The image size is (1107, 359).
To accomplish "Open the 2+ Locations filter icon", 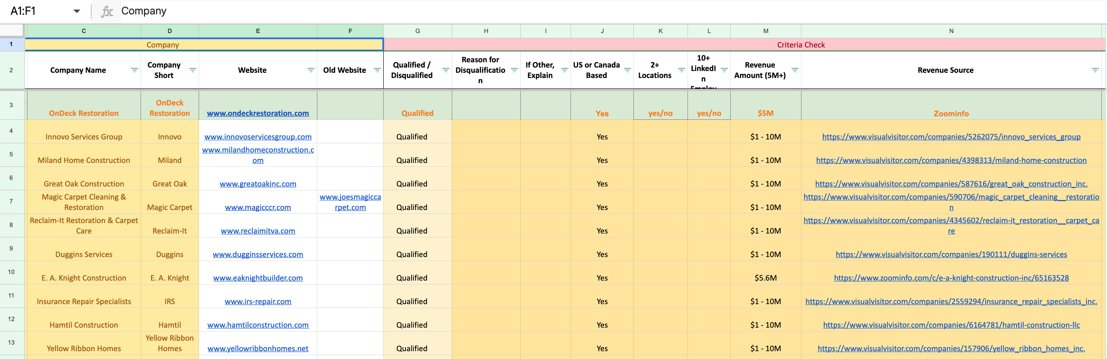I will click(x=681, y=70).
